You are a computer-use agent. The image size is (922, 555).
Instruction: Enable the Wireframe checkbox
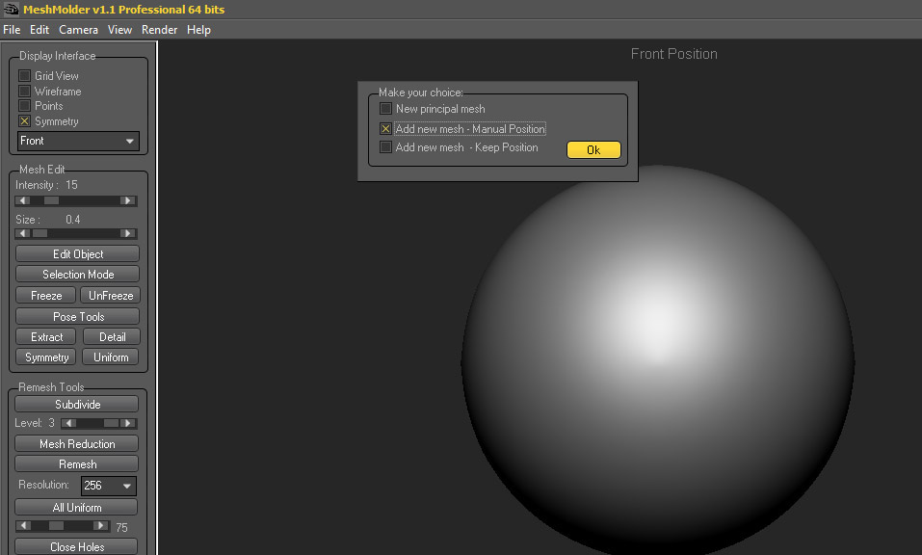point(24,91)
